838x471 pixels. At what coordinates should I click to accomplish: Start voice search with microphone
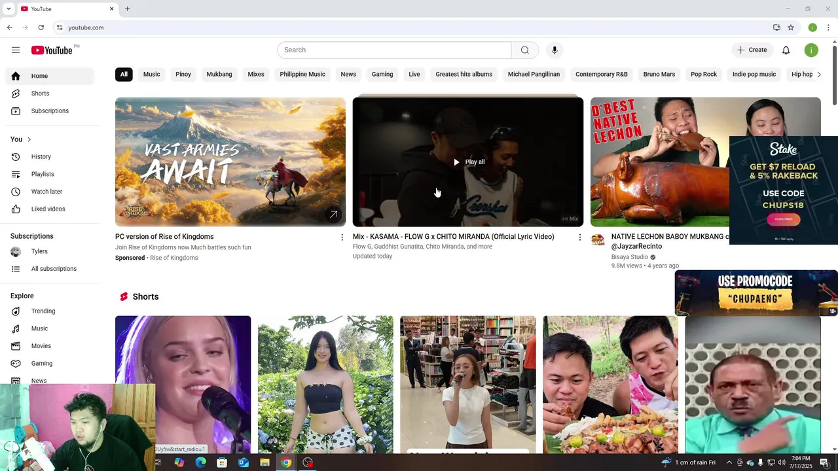pos(555,50)
